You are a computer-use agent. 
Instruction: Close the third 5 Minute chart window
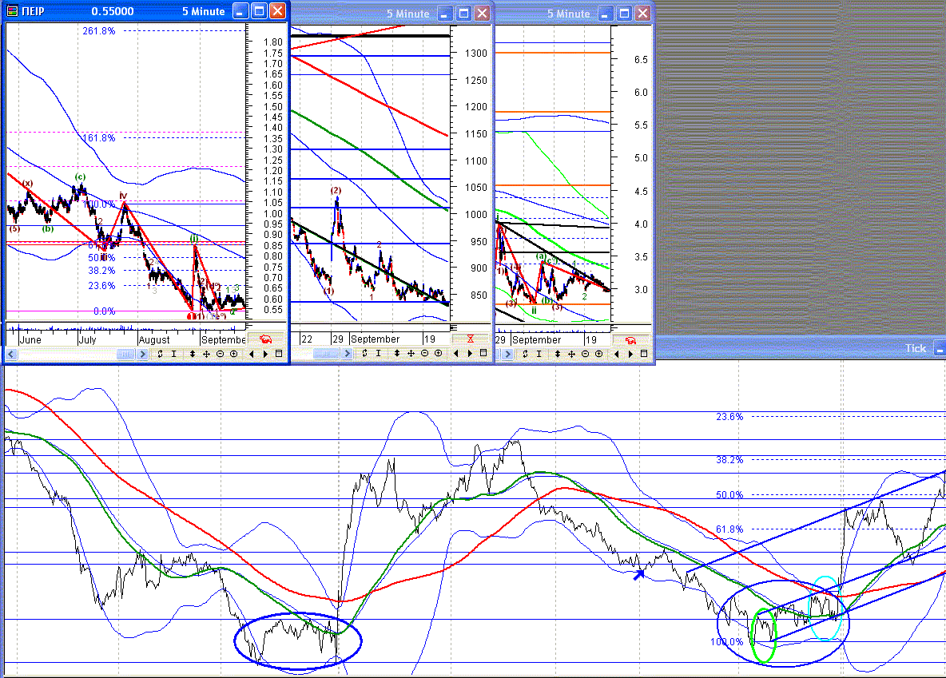(x=642, y=14)
